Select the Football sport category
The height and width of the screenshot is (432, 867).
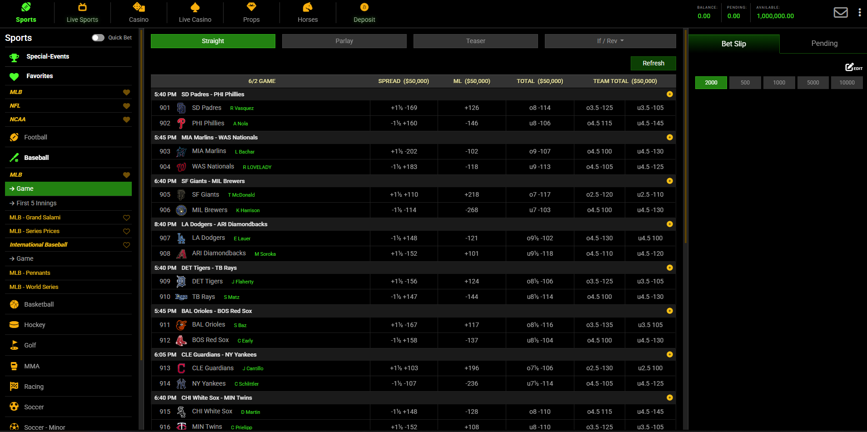coord(68,137)
